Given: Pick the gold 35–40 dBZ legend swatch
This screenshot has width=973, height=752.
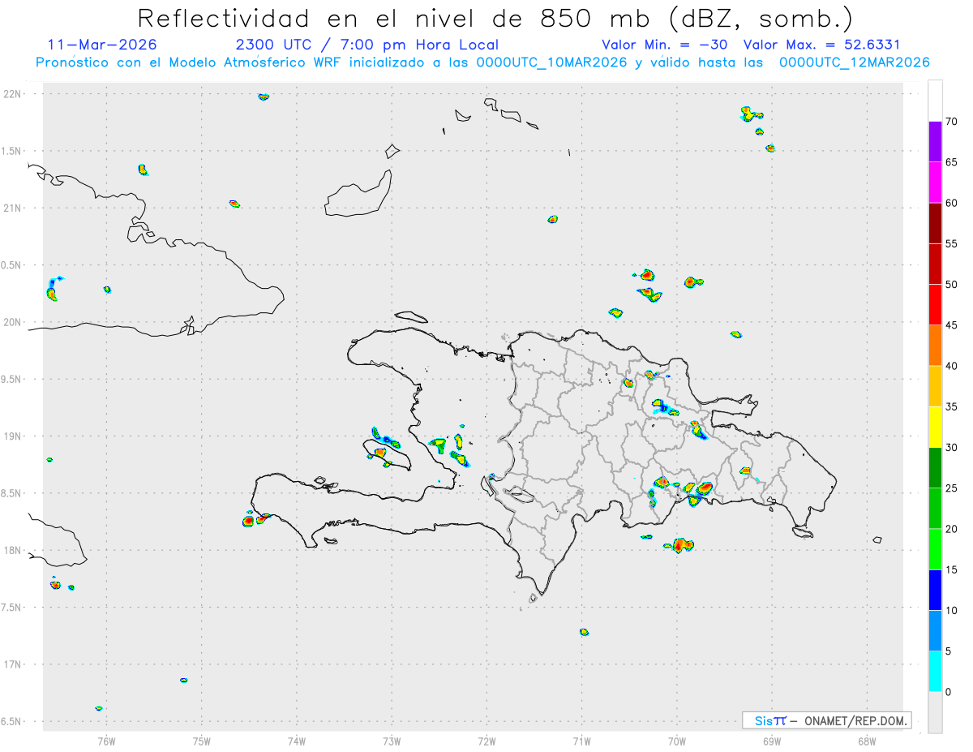Looking at the screenshot, I should 935,386.
